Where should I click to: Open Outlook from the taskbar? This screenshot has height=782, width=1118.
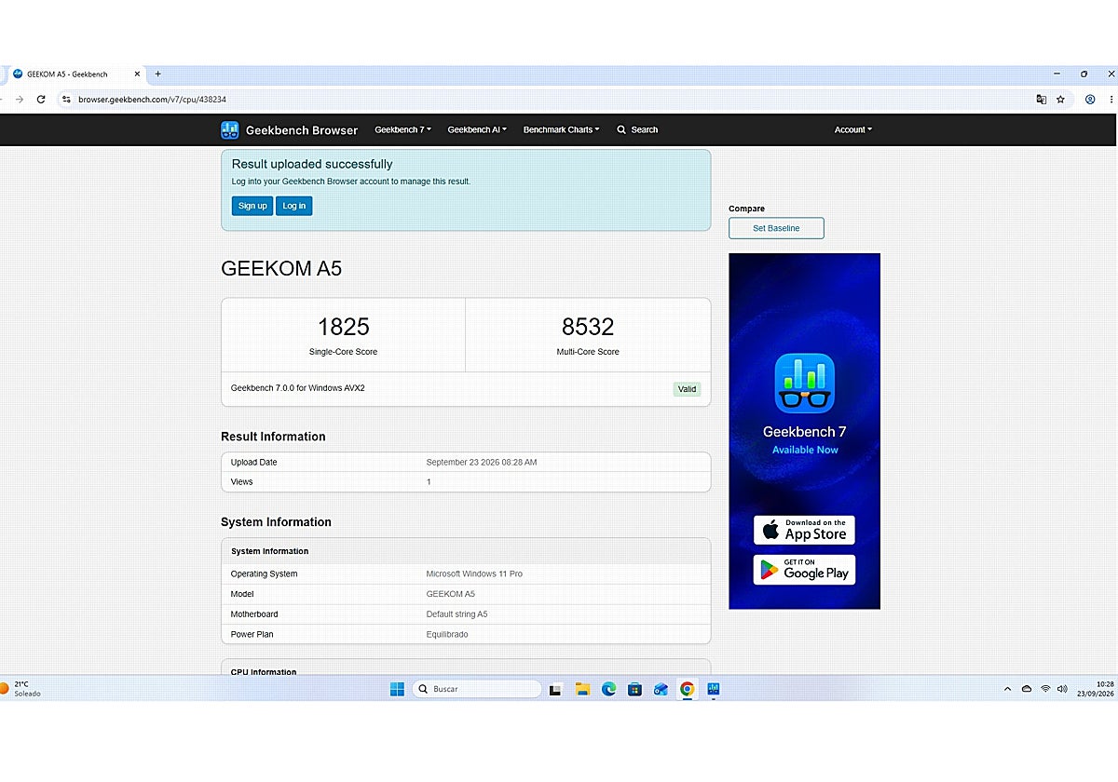click(x=661, y=689)
